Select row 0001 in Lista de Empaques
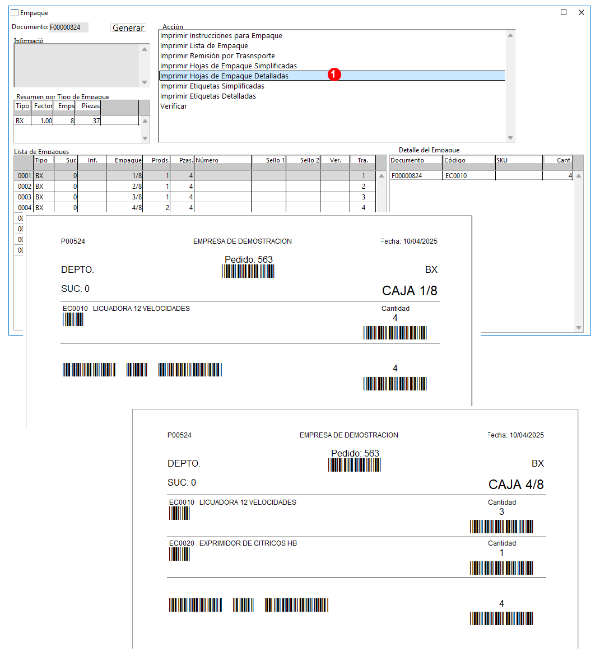Image resolution: width=600 pixels, height=661 pixels. point(195,176)
